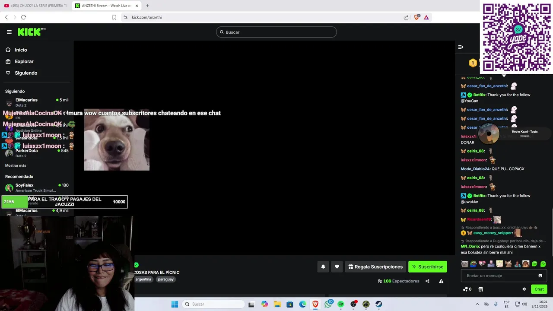553x311 pixels.
Task: Switch to the CHUCKY LA SERIE YouTube tab
Action: click(36, 6)
